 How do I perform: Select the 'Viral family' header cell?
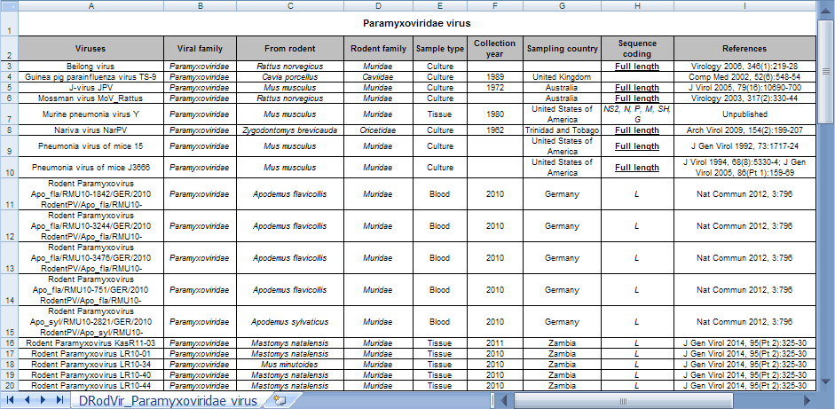[200, 48]
